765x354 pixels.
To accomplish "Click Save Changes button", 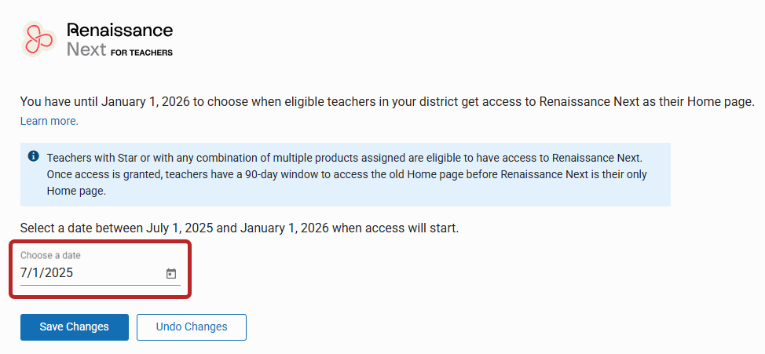I will tap(74, 327).
